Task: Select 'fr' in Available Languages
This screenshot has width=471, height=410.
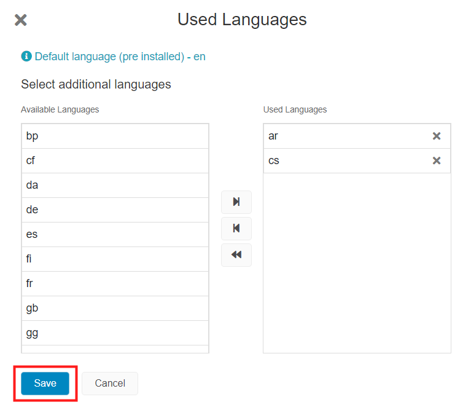Action: tap(115, 284)
